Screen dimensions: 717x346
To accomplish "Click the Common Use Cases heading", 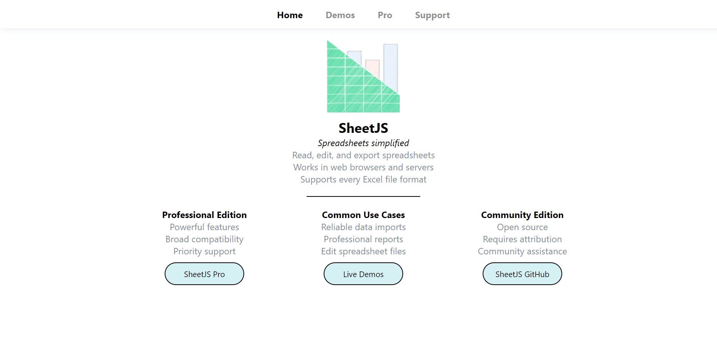I will pos(363,215).
